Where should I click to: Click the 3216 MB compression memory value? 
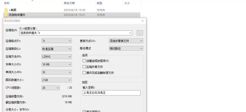click(x=67, y=96)
